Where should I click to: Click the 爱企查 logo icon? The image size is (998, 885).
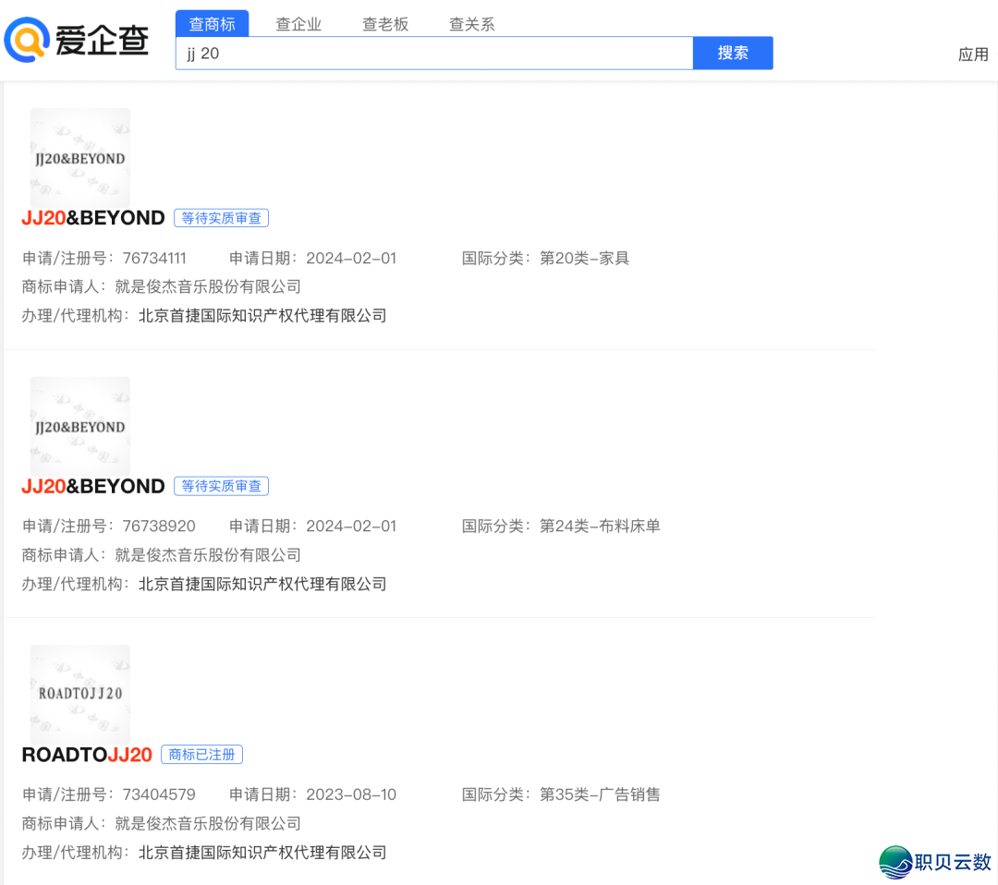point(27,40)
